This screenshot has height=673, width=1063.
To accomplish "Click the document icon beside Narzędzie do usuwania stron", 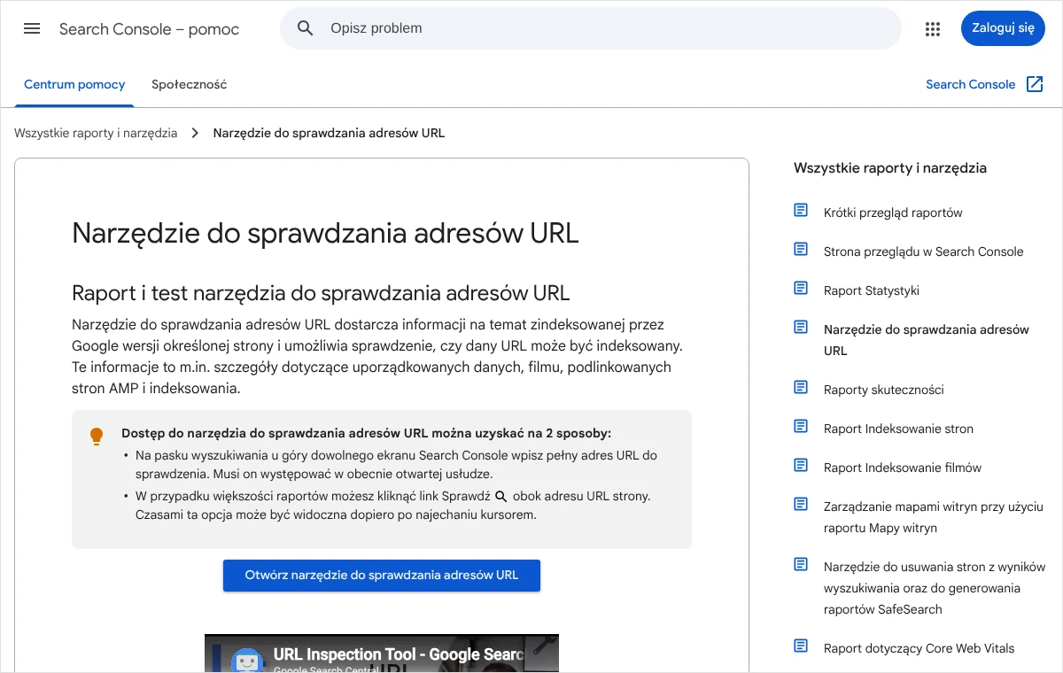I will pyautogui.click(x=801, y=565).
